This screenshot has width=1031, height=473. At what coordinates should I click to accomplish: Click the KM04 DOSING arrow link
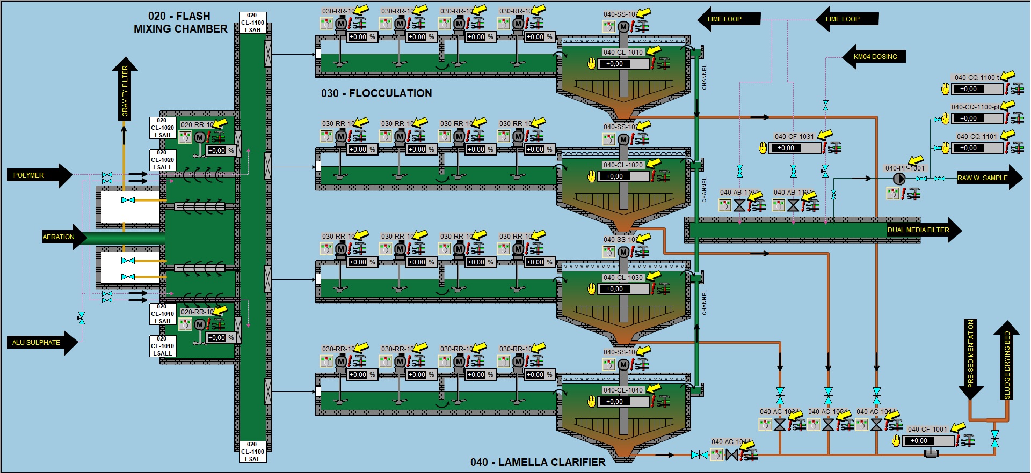point(874,56)
